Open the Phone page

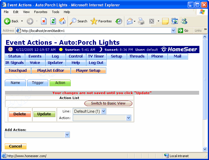(x=157, y=56)
